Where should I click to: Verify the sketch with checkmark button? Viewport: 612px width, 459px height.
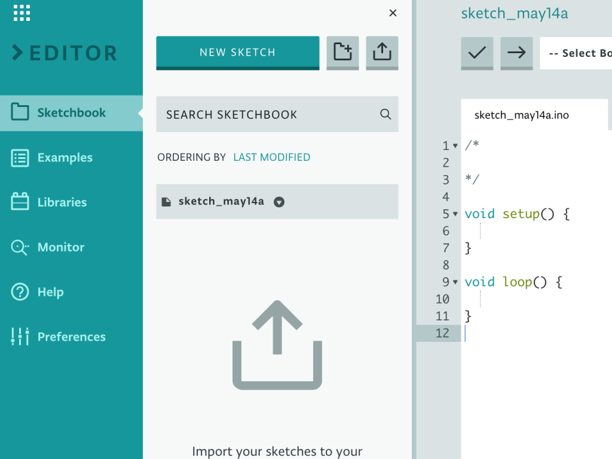[477, 53]
